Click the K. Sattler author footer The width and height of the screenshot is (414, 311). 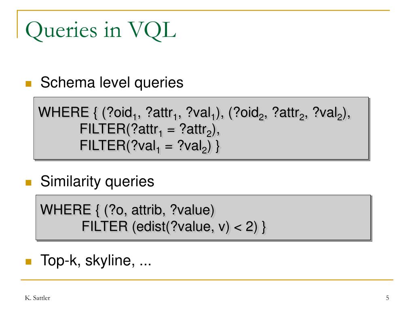[x=38, y=298]
